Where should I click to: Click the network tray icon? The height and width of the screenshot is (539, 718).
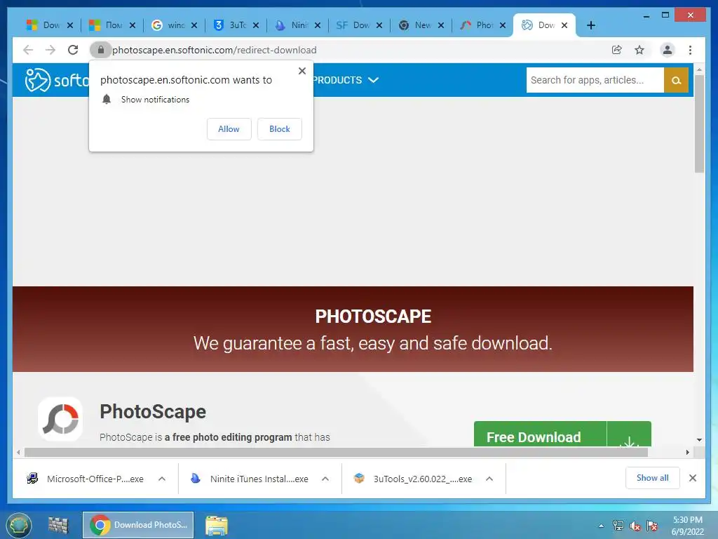point(618,526)
